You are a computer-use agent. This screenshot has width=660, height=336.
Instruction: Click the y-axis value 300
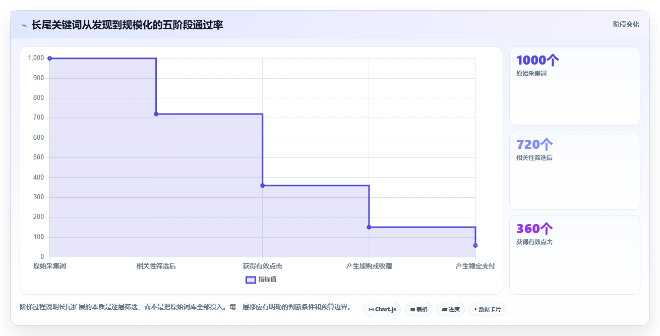(x=39, y=197)
